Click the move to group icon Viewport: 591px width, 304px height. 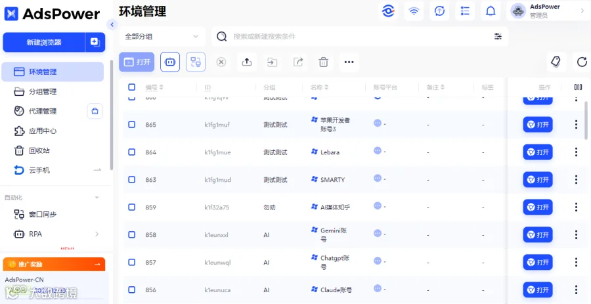pyautogui.click(x=272, y=62)
